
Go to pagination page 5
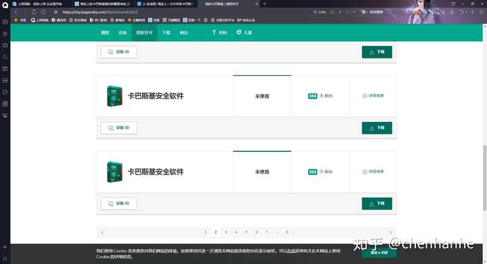[246, 232]
